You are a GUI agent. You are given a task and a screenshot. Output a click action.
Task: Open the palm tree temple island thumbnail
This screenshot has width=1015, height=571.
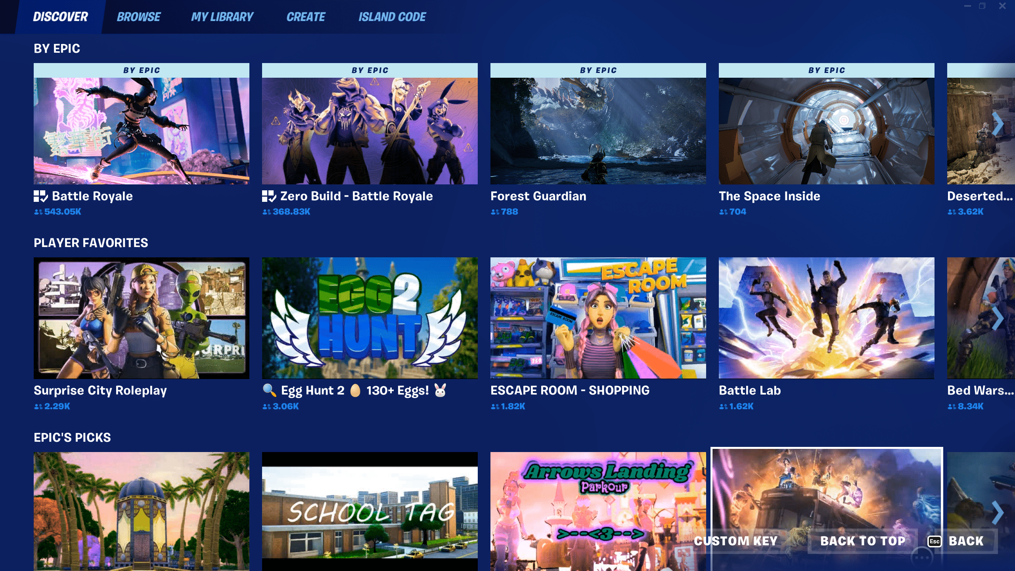[x=142, y=512]
